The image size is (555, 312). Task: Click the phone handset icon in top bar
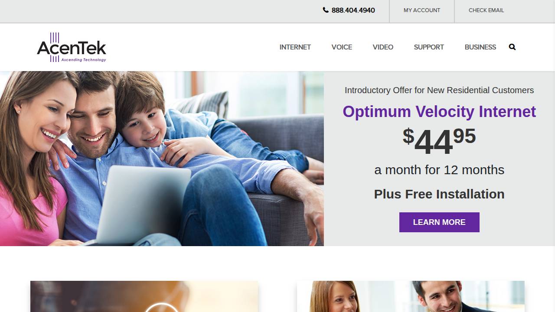click(x=326, y=10)
